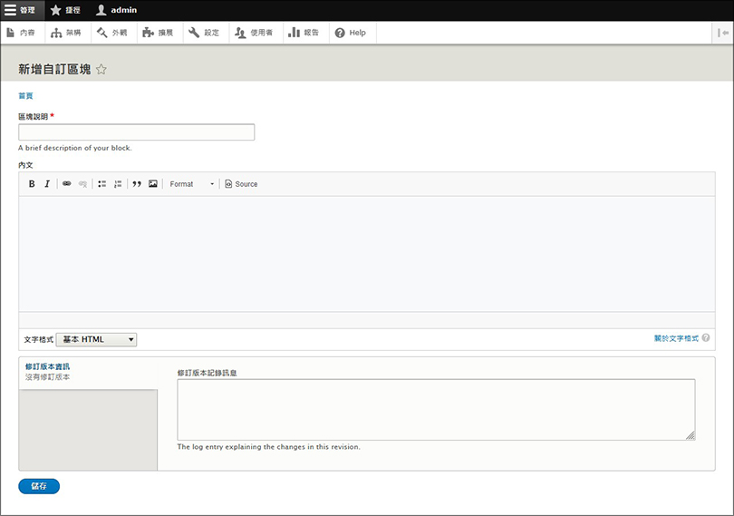Click the insert Link icon
The width and height of the screenshot is (734, 516).
(67, 184)
